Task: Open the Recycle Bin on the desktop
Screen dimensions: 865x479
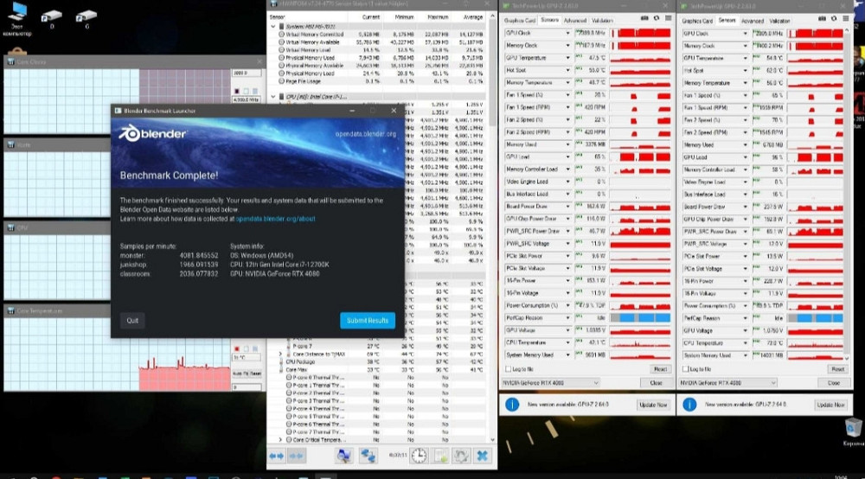Action: point(853,429)
